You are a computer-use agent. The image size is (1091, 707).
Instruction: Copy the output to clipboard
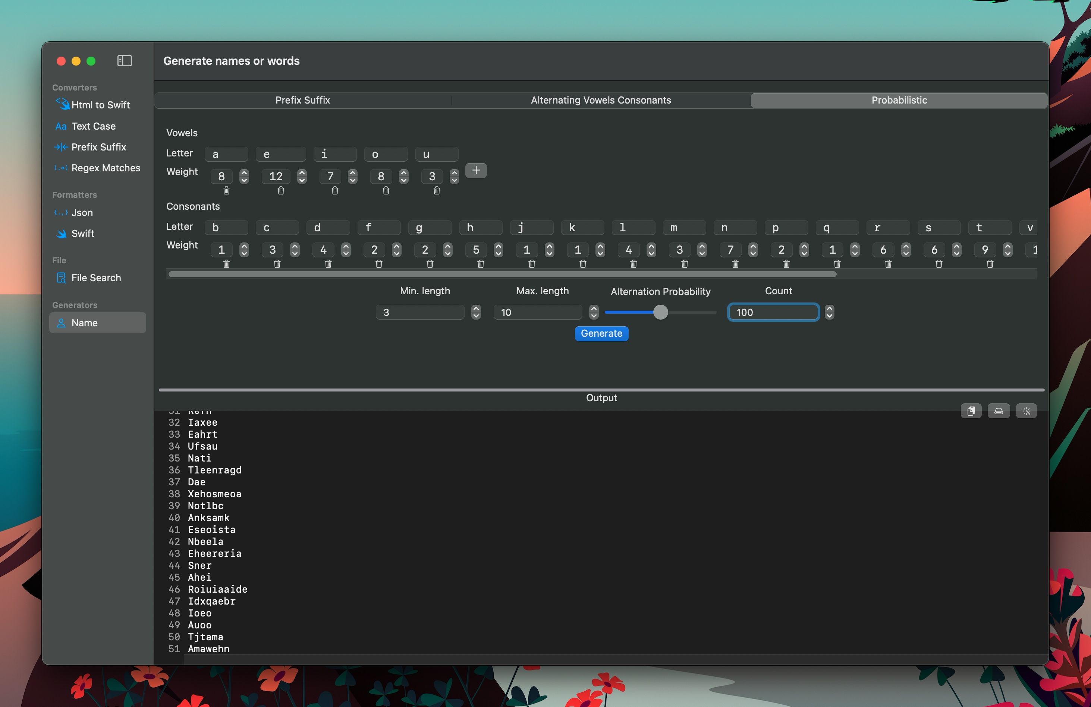click(x=971, y=411)
